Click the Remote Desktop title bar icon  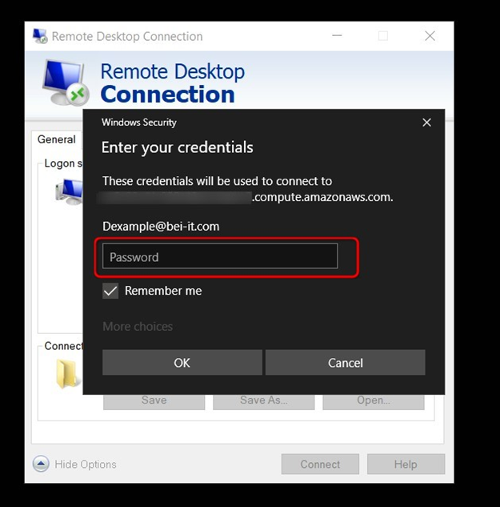click(x=40, y=36)
